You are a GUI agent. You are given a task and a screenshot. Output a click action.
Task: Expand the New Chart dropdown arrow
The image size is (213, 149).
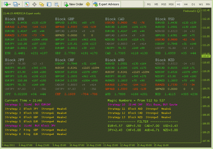point(10,4)
